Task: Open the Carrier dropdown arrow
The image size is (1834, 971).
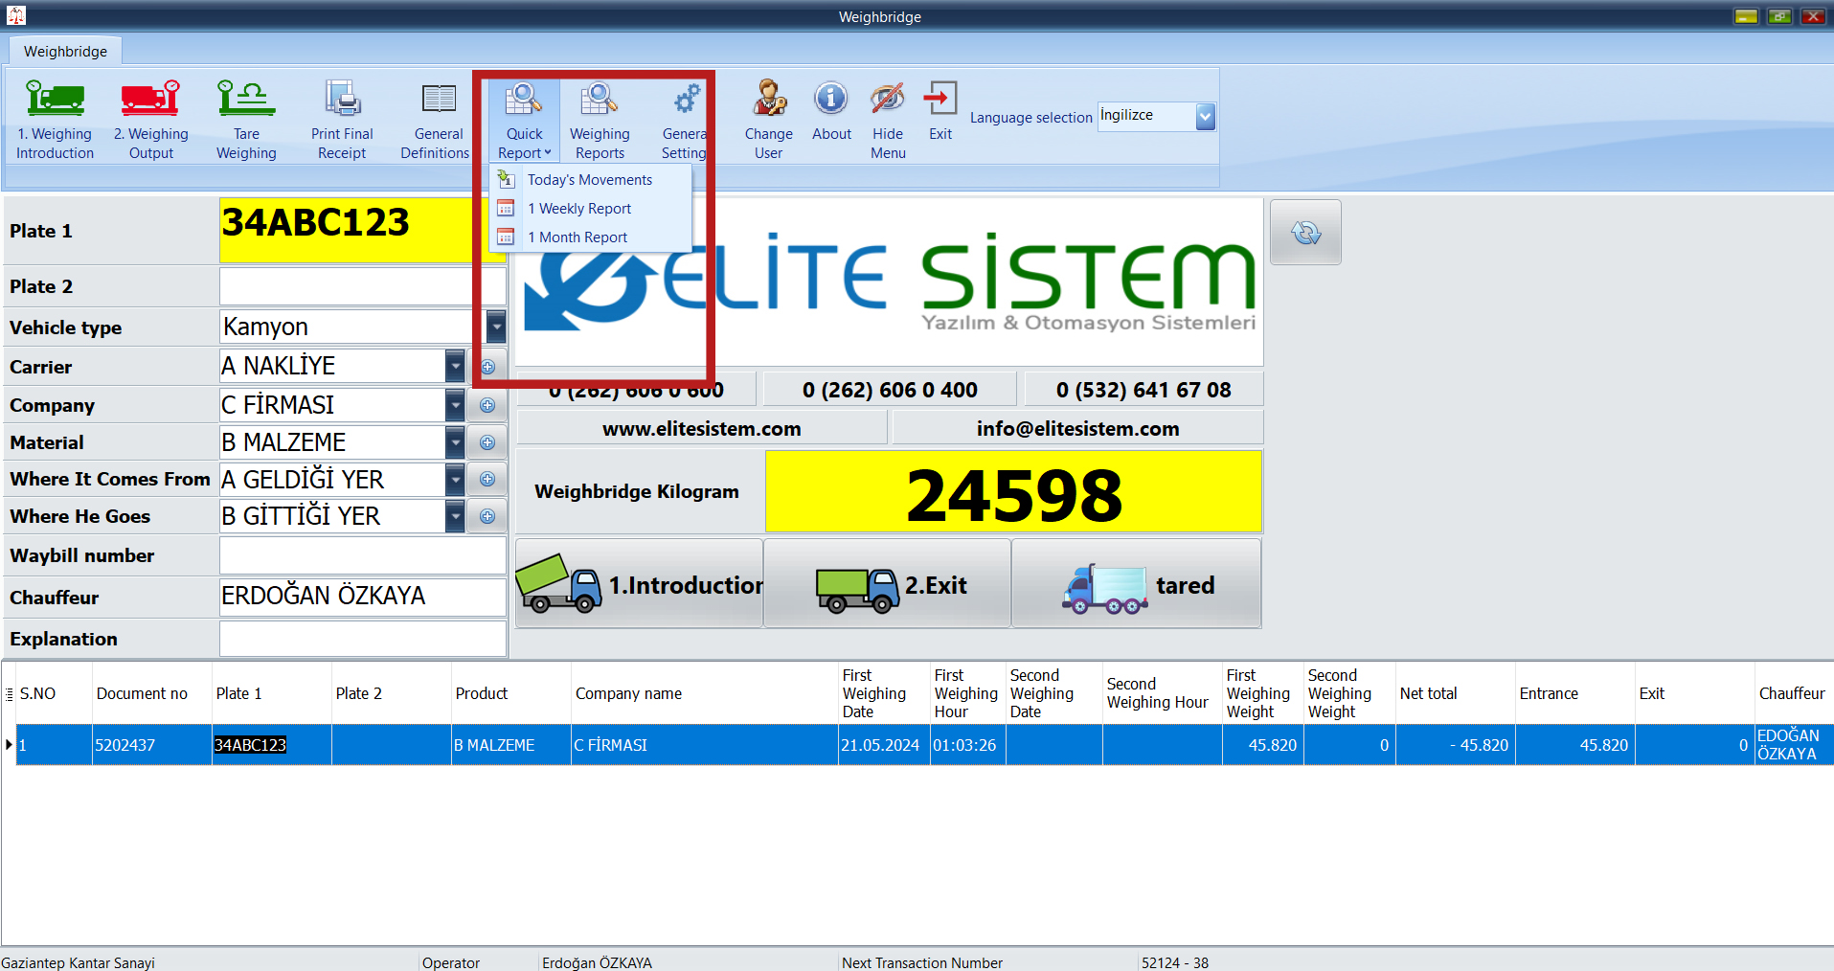Action: [455, 366]
